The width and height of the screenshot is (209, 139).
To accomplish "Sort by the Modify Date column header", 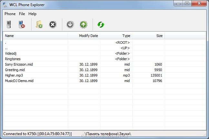I will (x=84, y=36).
